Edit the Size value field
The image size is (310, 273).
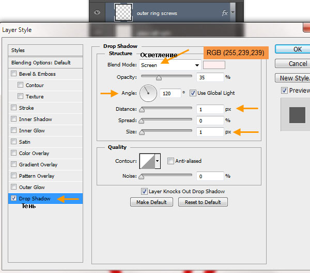click(x=210, y=132)
